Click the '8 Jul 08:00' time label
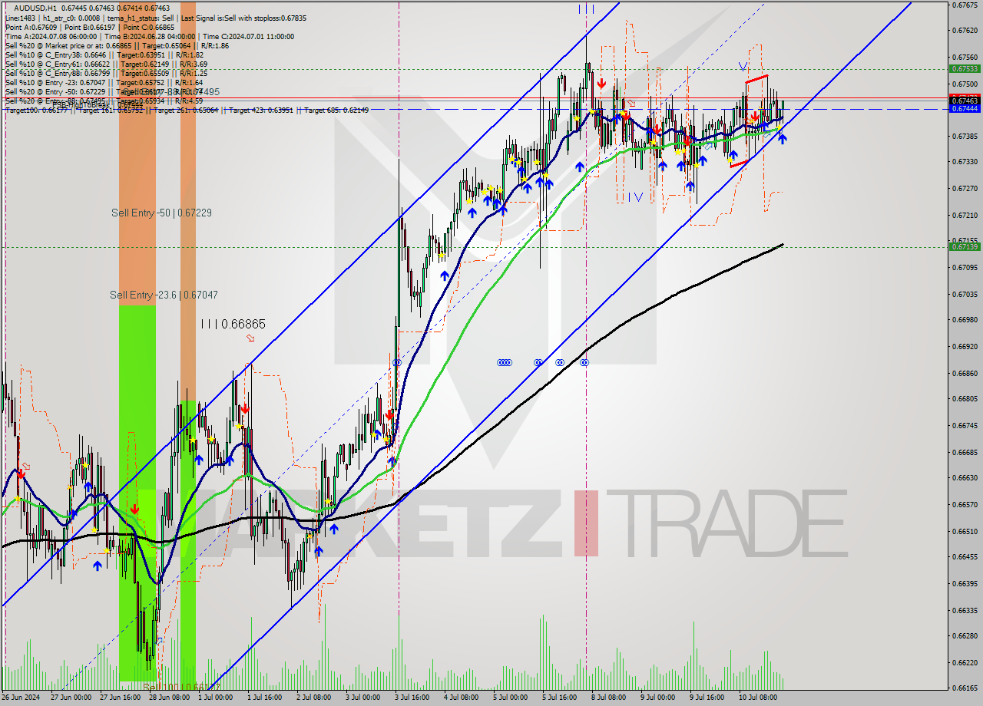The image size is (983, 706). pos(608,698)
